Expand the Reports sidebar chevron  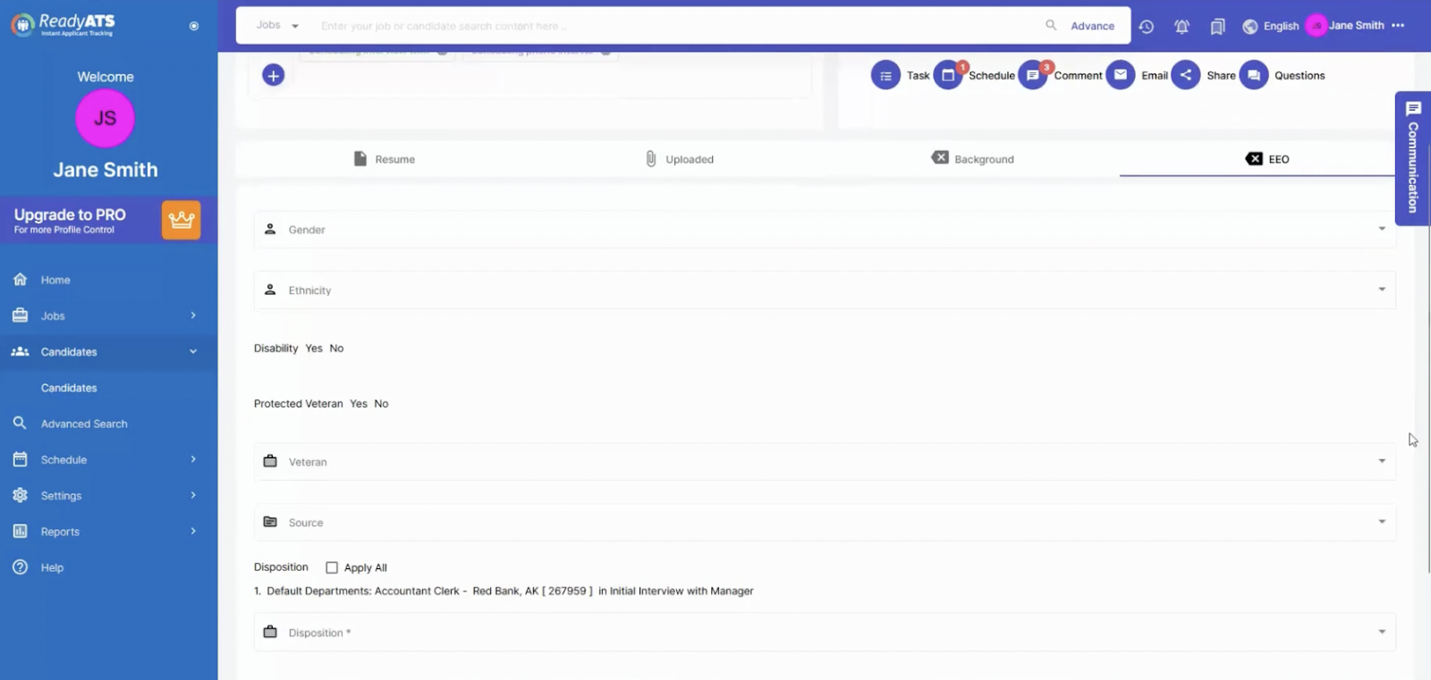193,531
